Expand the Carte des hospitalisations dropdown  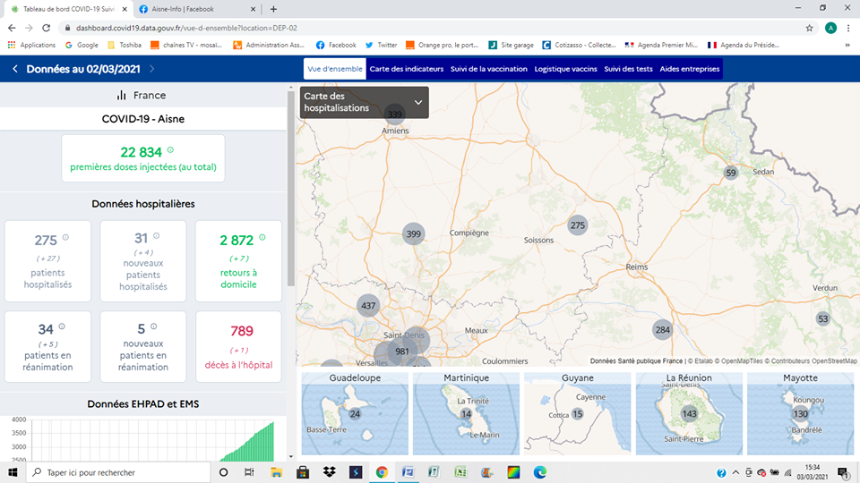tap(417, 102)
